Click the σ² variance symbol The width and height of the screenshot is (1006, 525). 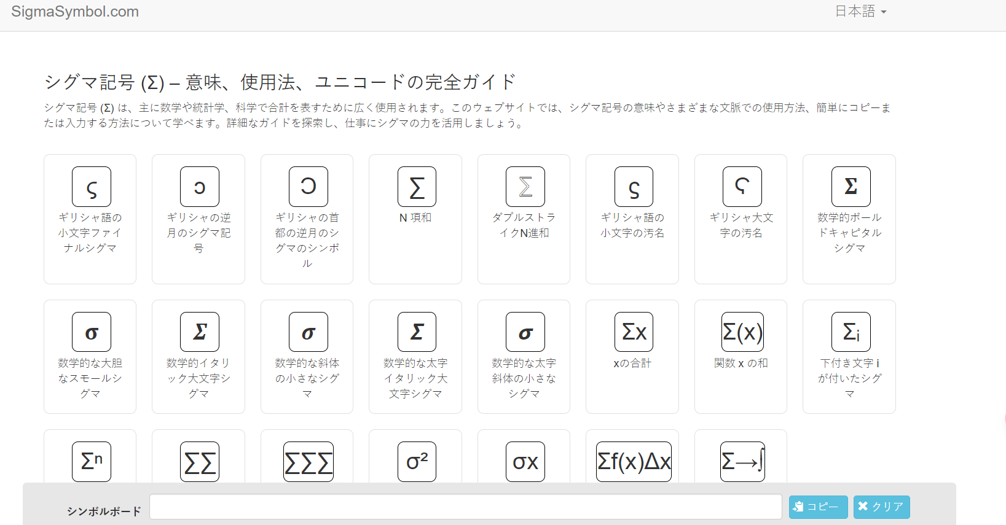click(x=417, y=461)
